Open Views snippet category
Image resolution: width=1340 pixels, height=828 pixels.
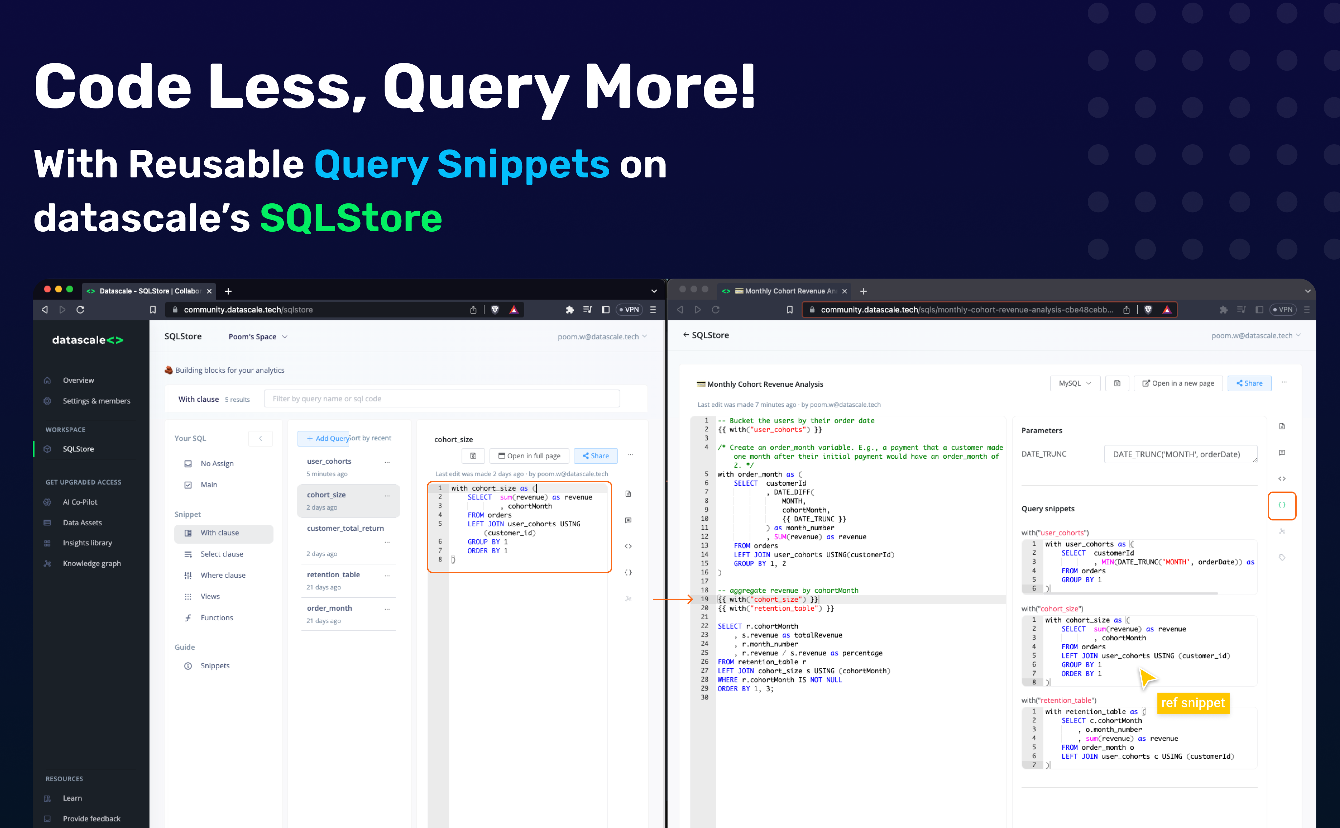click(210, 597)
